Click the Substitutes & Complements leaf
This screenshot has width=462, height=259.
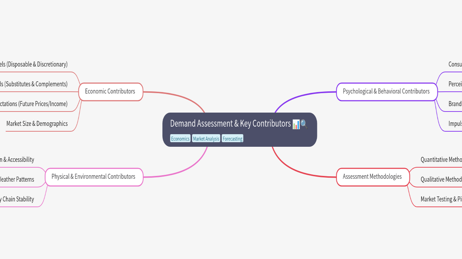click(34, 84)
